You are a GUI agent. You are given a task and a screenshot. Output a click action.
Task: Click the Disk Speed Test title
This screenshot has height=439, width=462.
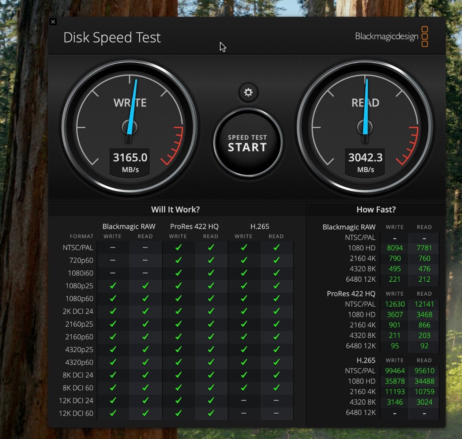click(x=112, y=37)
